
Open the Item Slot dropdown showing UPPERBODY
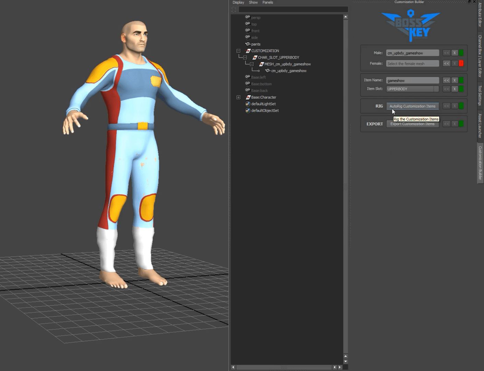pos(436,89)
